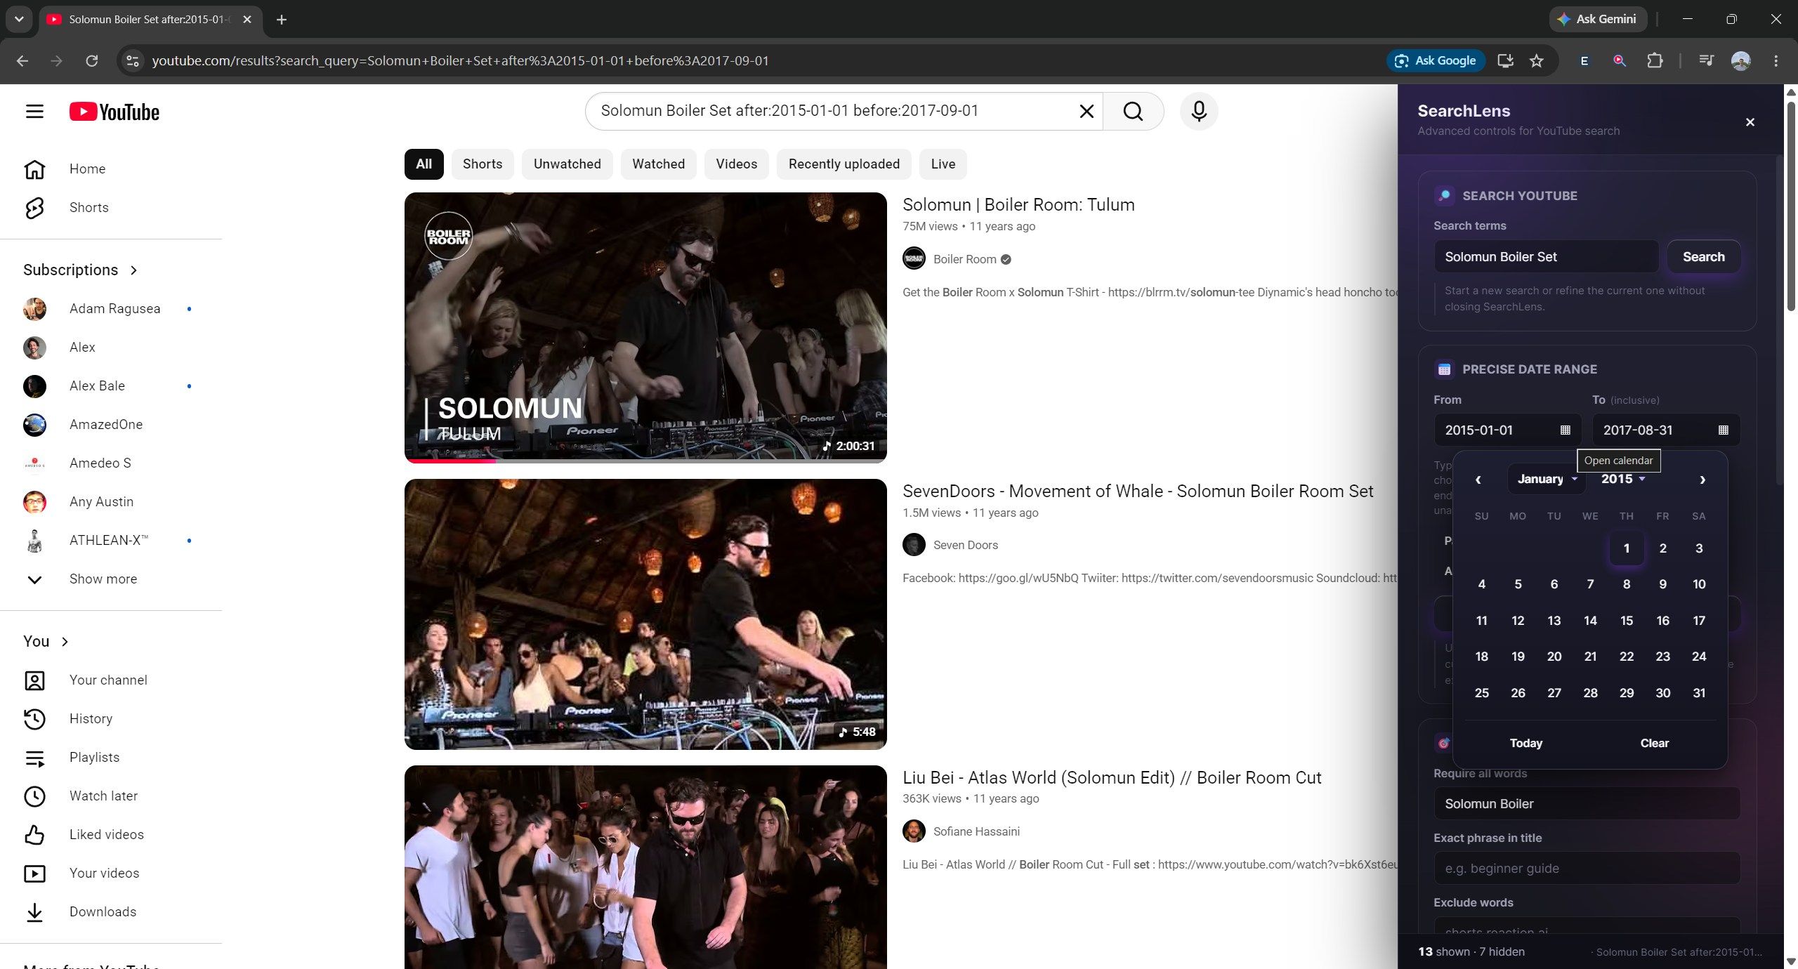
Task: Open browser extensions puzzle icon
Action: pos(1655,61)
